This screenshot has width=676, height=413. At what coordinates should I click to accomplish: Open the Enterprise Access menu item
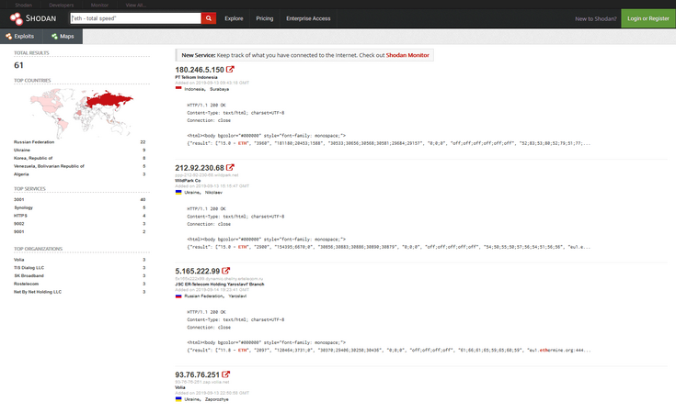[308, 18]
